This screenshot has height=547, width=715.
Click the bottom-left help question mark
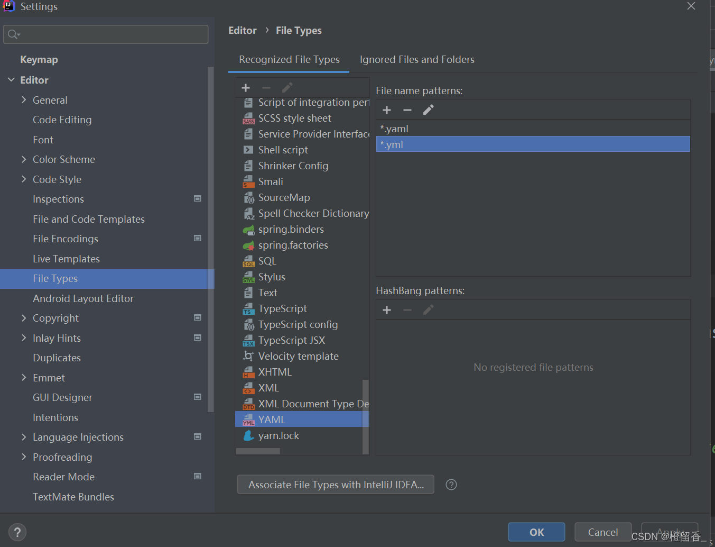17,532
